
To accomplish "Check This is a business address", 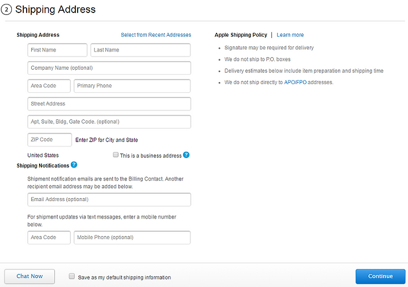I will 116,155.
